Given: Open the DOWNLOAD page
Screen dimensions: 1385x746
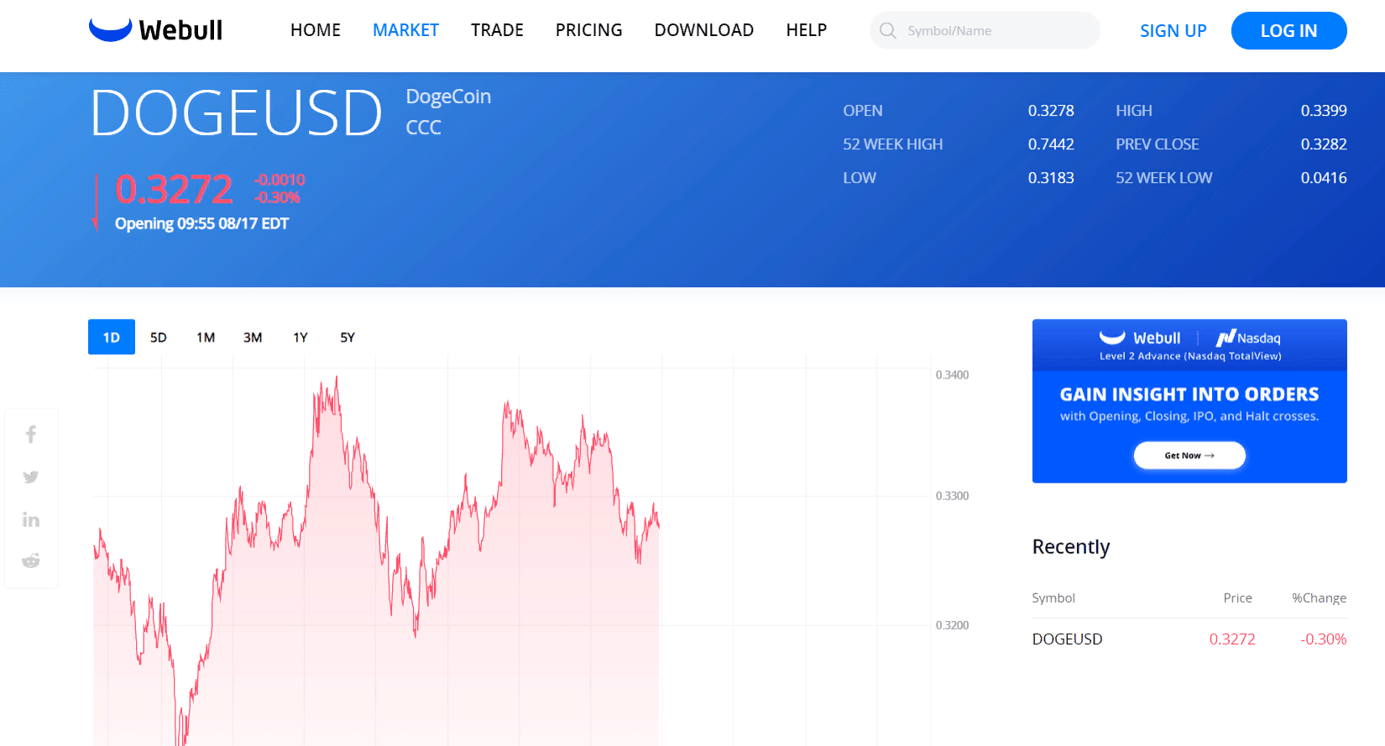Looking at the screenshot, I should click(703, 30).
